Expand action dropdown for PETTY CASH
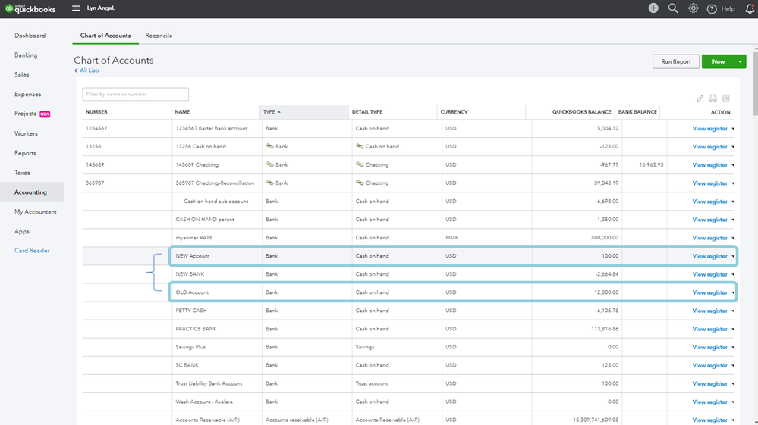Viewport: 758px width, 425px height. [x=733, y=311]
